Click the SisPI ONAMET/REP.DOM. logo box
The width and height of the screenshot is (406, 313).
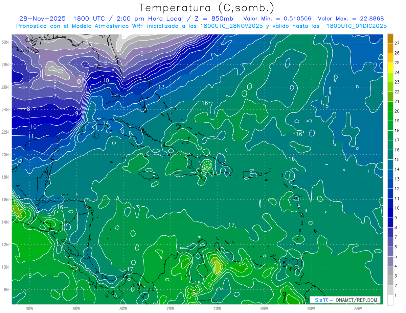(x=345, y=300)
